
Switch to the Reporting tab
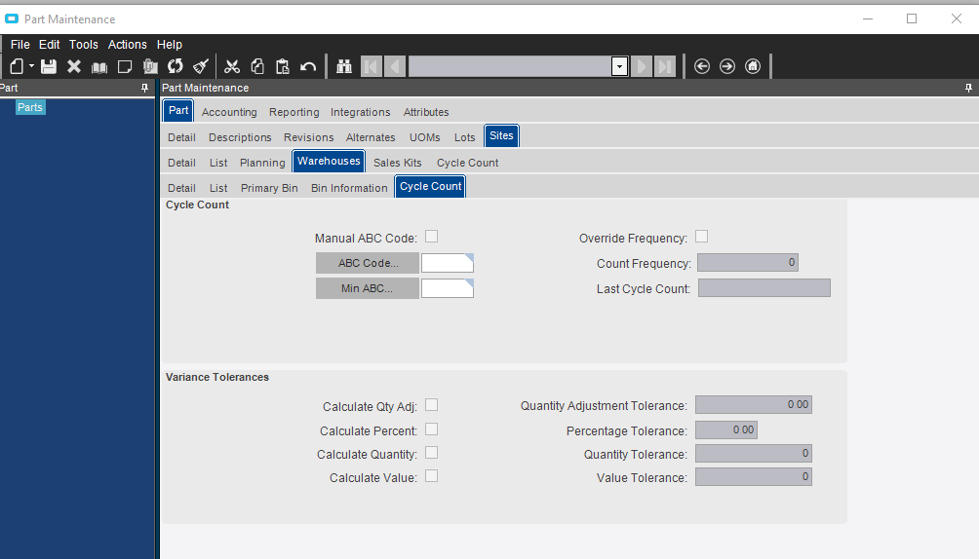click(x=294, y=112)
